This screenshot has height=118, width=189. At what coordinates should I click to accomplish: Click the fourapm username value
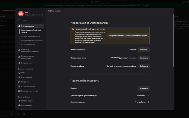[133, 50]
